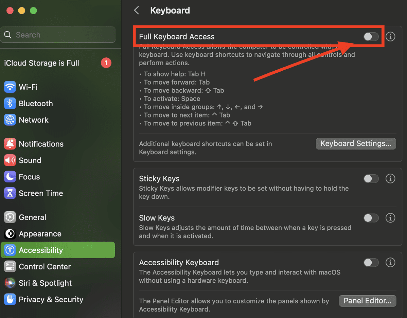Click the Wi-Fi icon in sidebar
Image resolution: width=407 pixels, height=318 pixels.
10,87
